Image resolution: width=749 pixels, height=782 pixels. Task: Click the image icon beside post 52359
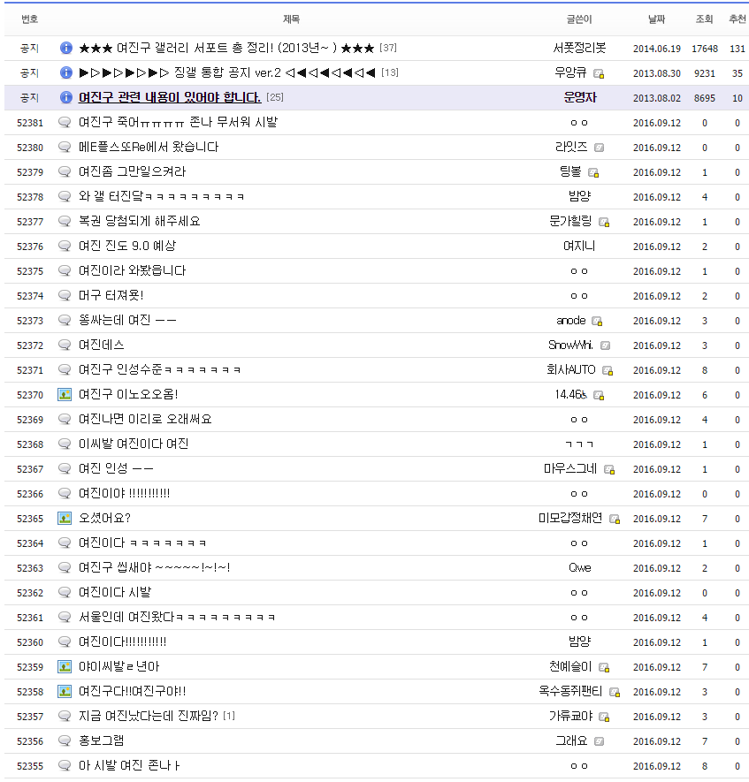[x=65, y=667]
